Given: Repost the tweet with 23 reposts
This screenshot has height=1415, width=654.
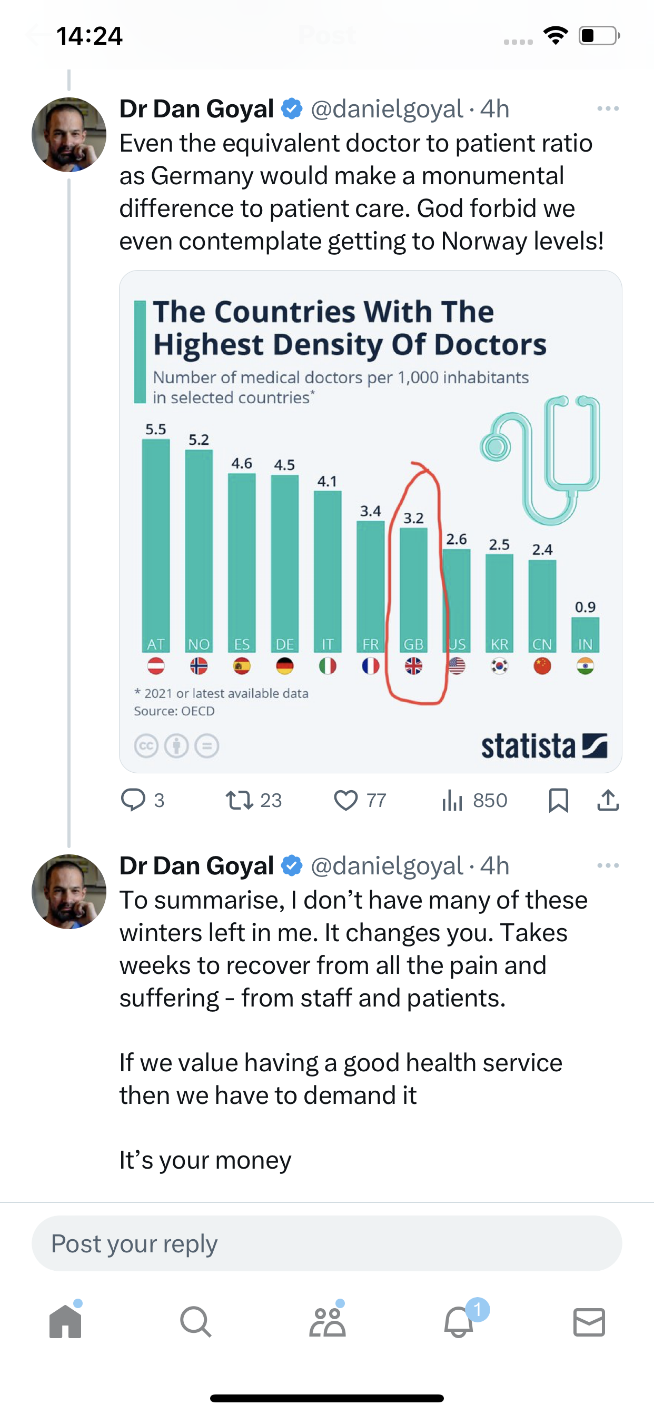Looking at the screenshot, I should tap(253, 800).
